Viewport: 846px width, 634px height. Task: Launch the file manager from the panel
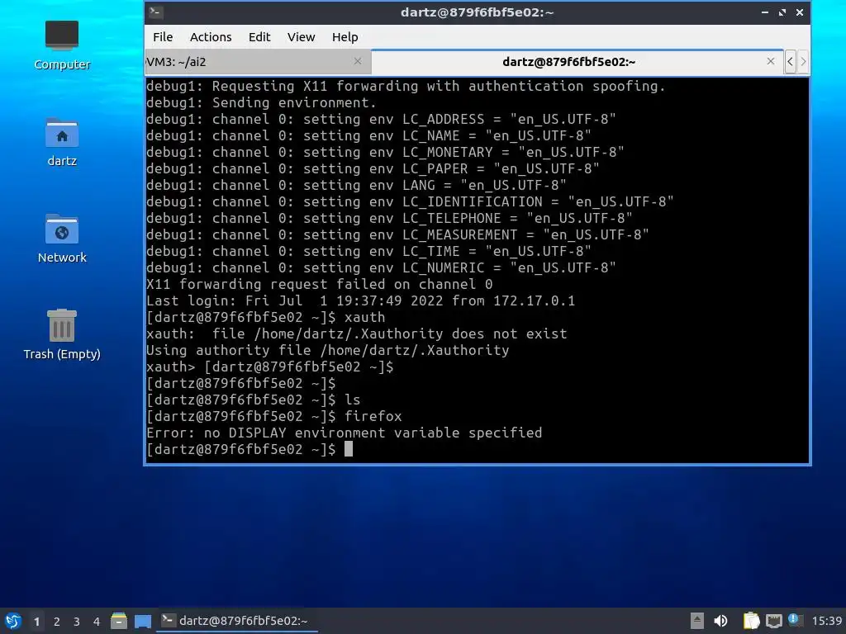point(119,621)
